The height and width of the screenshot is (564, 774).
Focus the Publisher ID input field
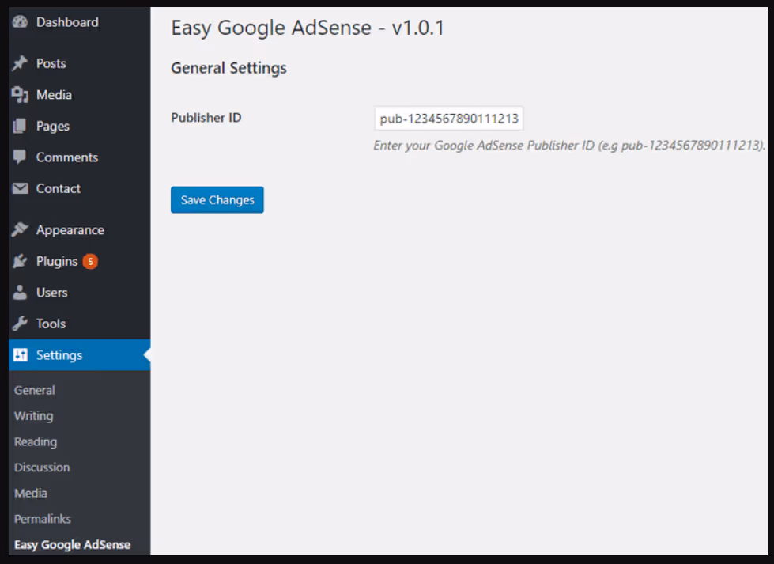449,119
